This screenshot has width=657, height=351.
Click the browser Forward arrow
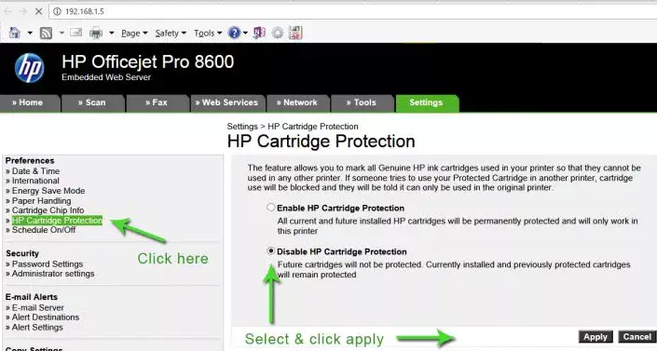pos(23,11)
